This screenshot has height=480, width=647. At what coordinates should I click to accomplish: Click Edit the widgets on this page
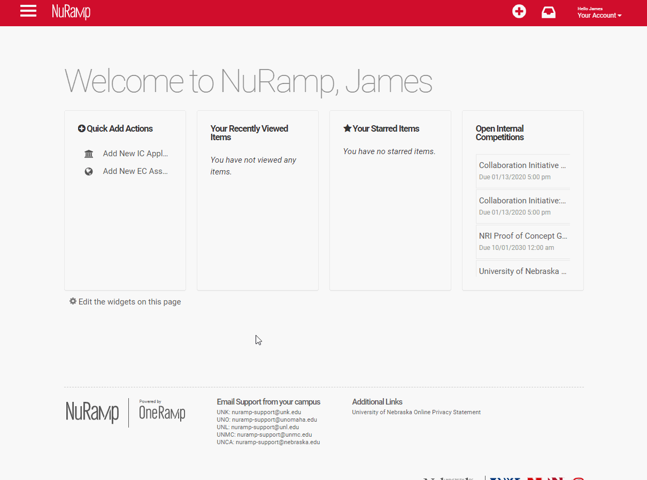(129, 302)
